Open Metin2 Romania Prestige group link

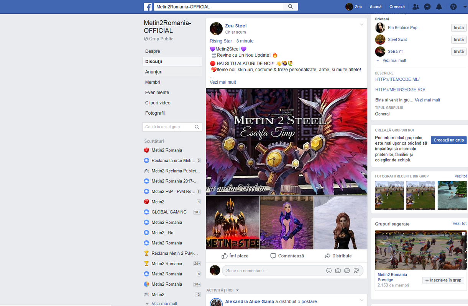pos(392,277)
